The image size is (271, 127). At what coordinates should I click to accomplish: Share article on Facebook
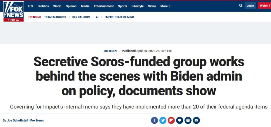coord(155,120)
